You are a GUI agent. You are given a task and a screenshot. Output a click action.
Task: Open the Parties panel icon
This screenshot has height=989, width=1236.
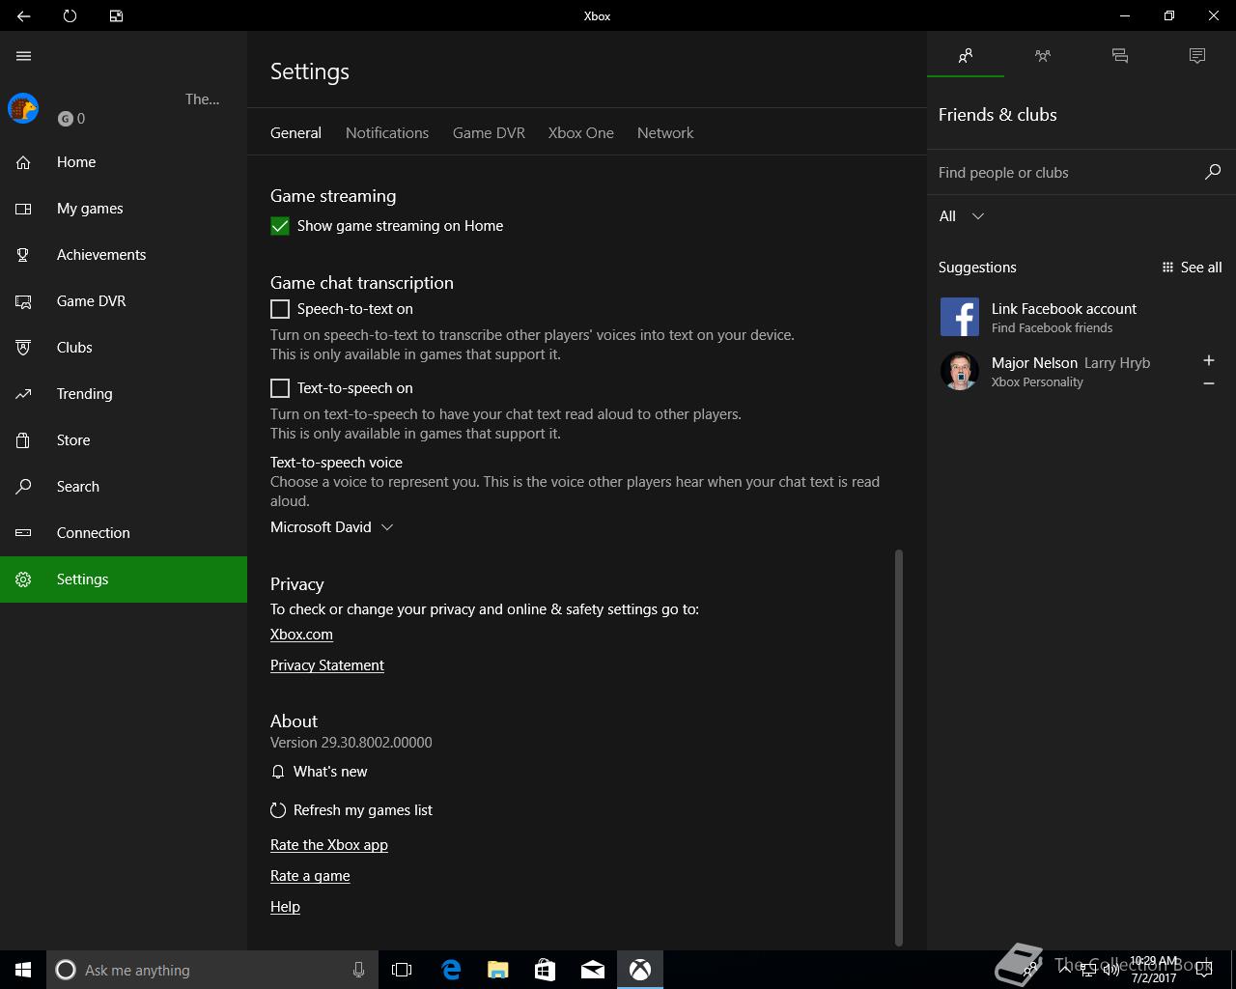pyautogui.click(x=1043, y=56)
